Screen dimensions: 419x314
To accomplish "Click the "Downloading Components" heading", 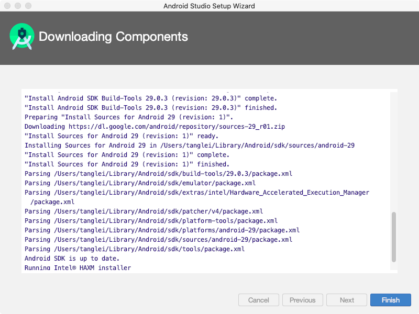I will tap(113, 37).
